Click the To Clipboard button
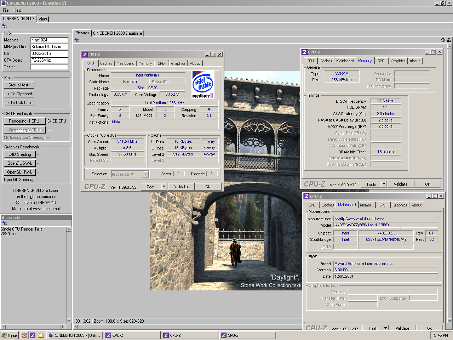Viewport: 453px width, 340px height. pyautogui.click(x=19, y=94)
